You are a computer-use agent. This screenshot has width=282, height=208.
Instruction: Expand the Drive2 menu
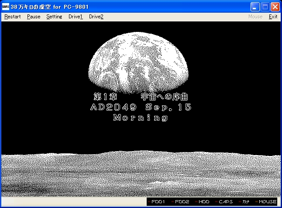click(96, 17)
